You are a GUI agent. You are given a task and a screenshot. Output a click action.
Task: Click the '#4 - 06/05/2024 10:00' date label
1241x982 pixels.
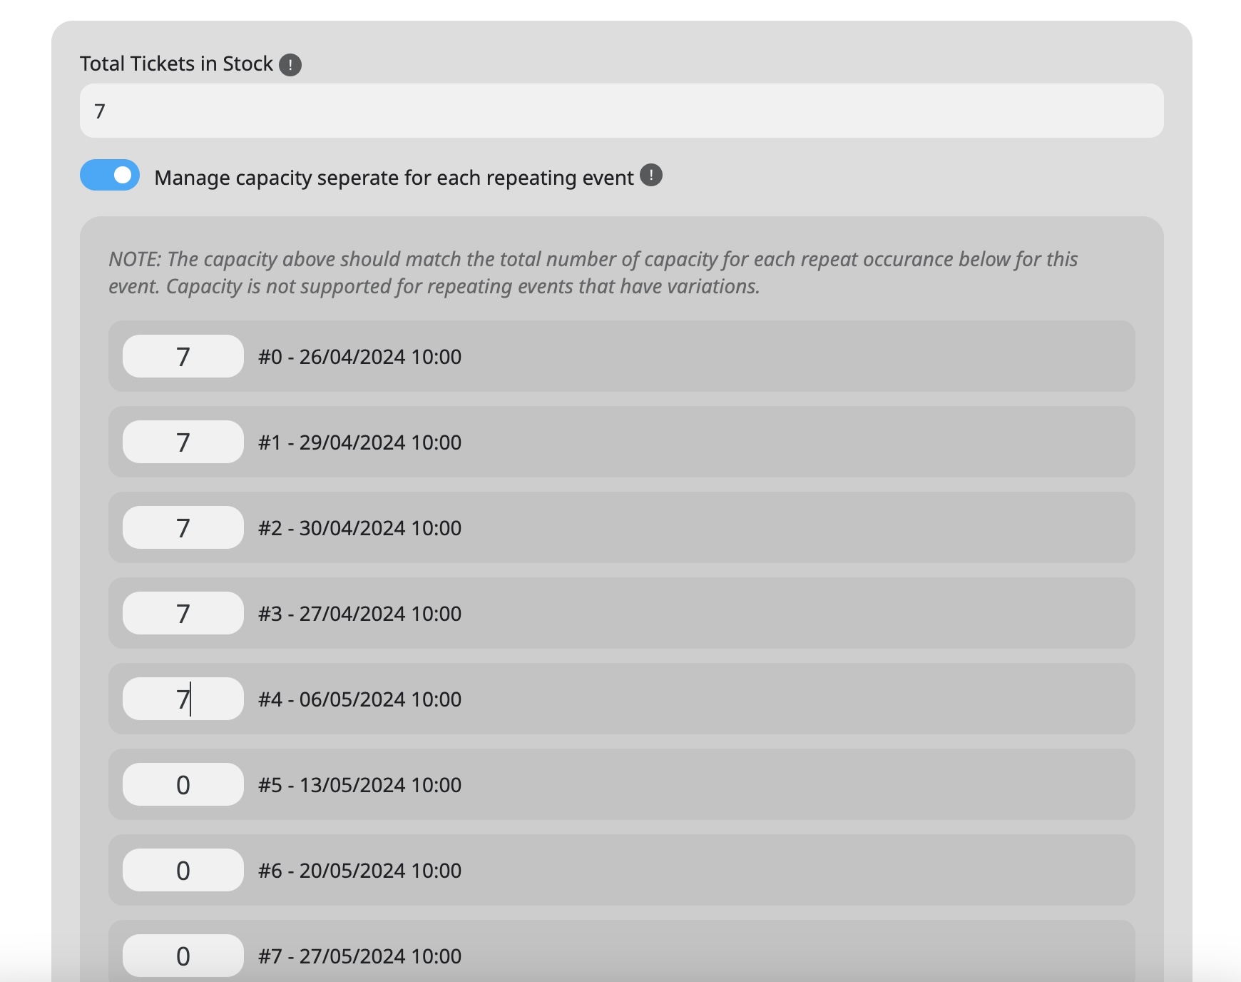[x=360, y=699]
